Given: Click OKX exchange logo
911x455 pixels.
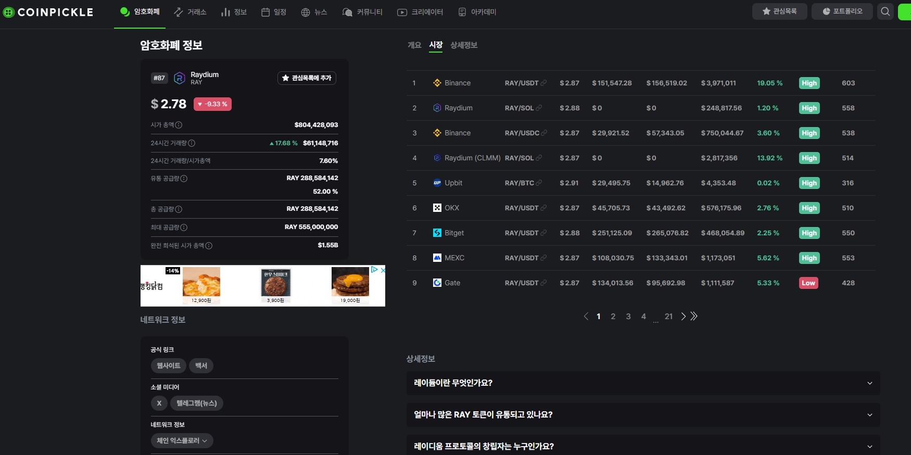Looking at the screenshot, I should point(437,208).
